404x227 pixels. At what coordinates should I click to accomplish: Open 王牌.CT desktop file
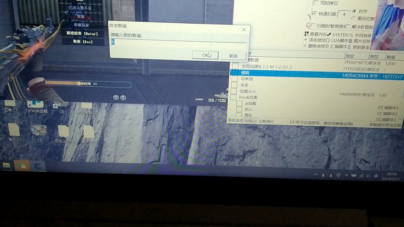click(x=10, y=106)
